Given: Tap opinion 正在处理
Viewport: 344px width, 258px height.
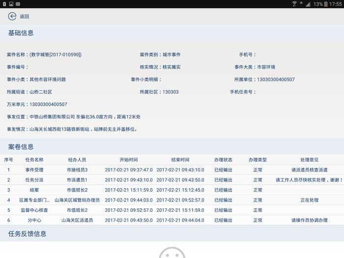Looking at the screenshot, I should point(309,200).
